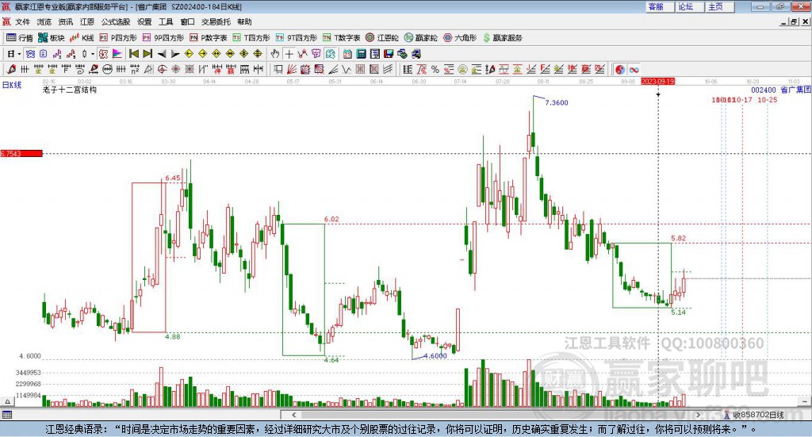812x437 pixels.
Task: Open the P数字表 price number table
Action: [209, 38]
